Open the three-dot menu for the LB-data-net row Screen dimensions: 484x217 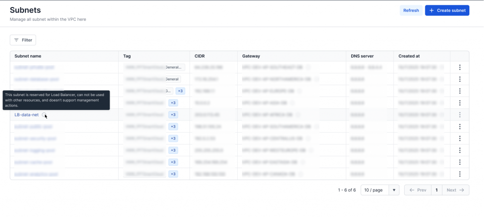459,115
